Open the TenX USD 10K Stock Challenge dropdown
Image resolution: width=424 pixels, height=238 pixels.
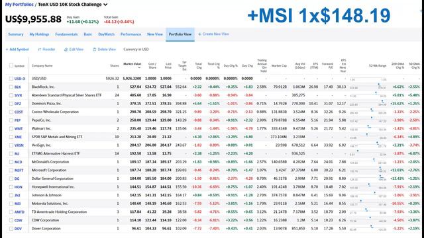(105, 5)
